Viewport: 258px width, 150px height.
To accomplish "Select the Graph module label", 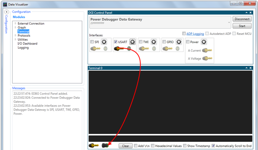I will (x=22, y=27).
